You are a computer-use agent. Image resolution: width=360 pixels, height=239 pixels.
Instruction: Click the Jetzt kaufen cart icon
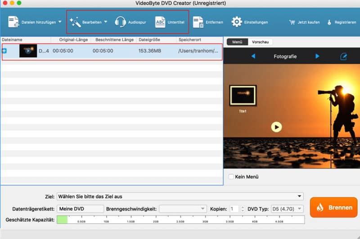(292, 22)
